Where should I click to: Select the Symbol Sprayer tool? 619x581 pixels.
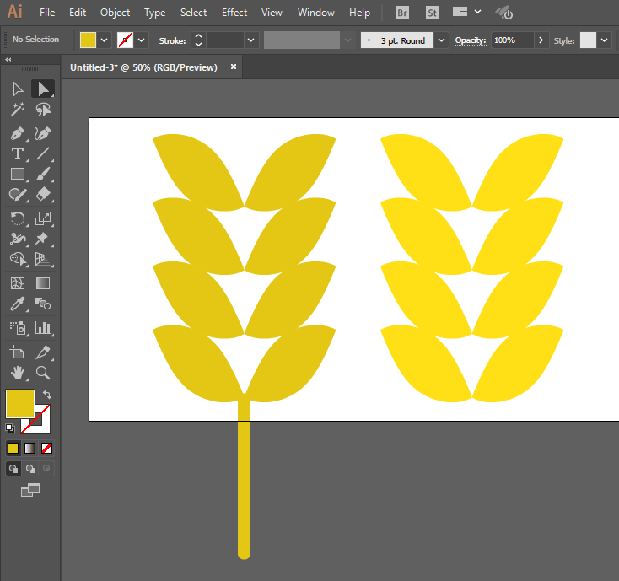[18, 328]
